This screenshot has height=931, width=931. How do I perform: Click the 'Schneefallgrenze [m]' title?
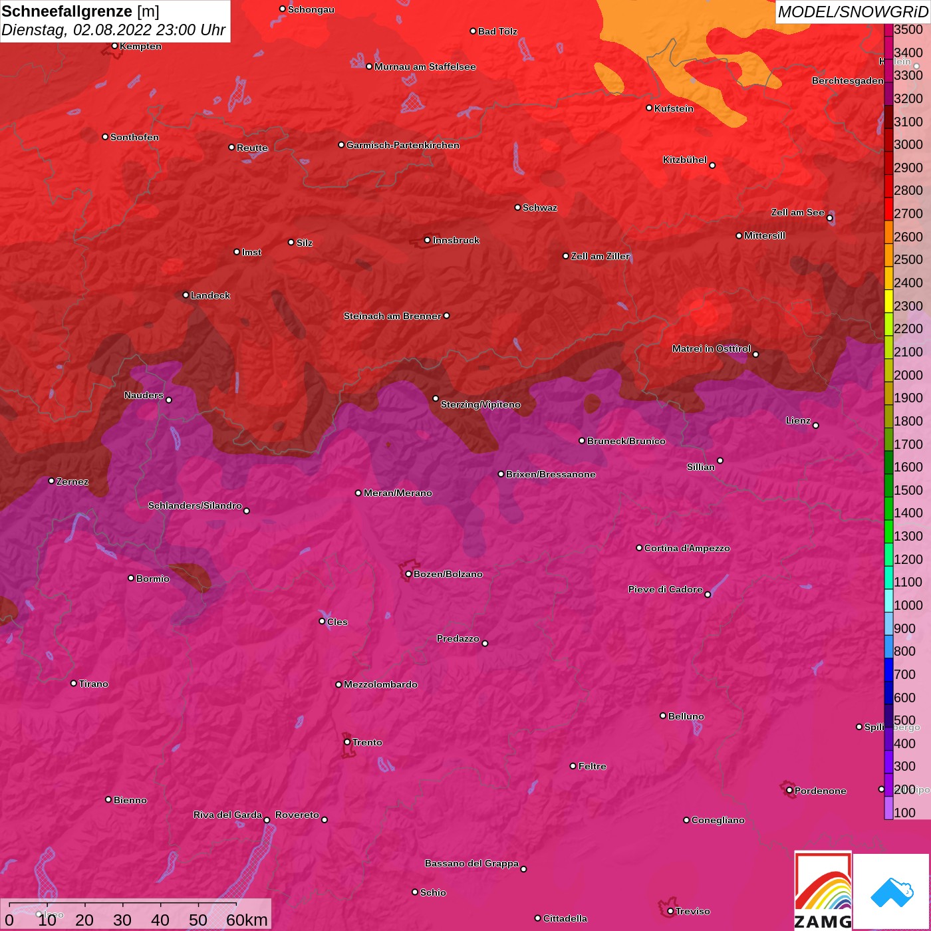(80, 11)
